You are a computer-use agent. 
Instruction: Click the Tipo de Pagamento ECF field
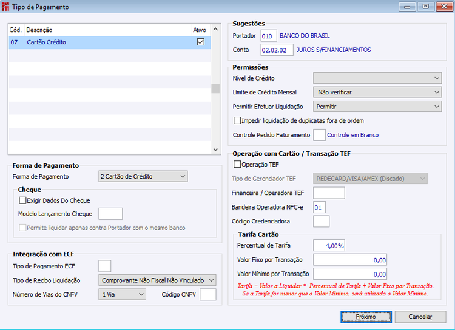(104, 266)
